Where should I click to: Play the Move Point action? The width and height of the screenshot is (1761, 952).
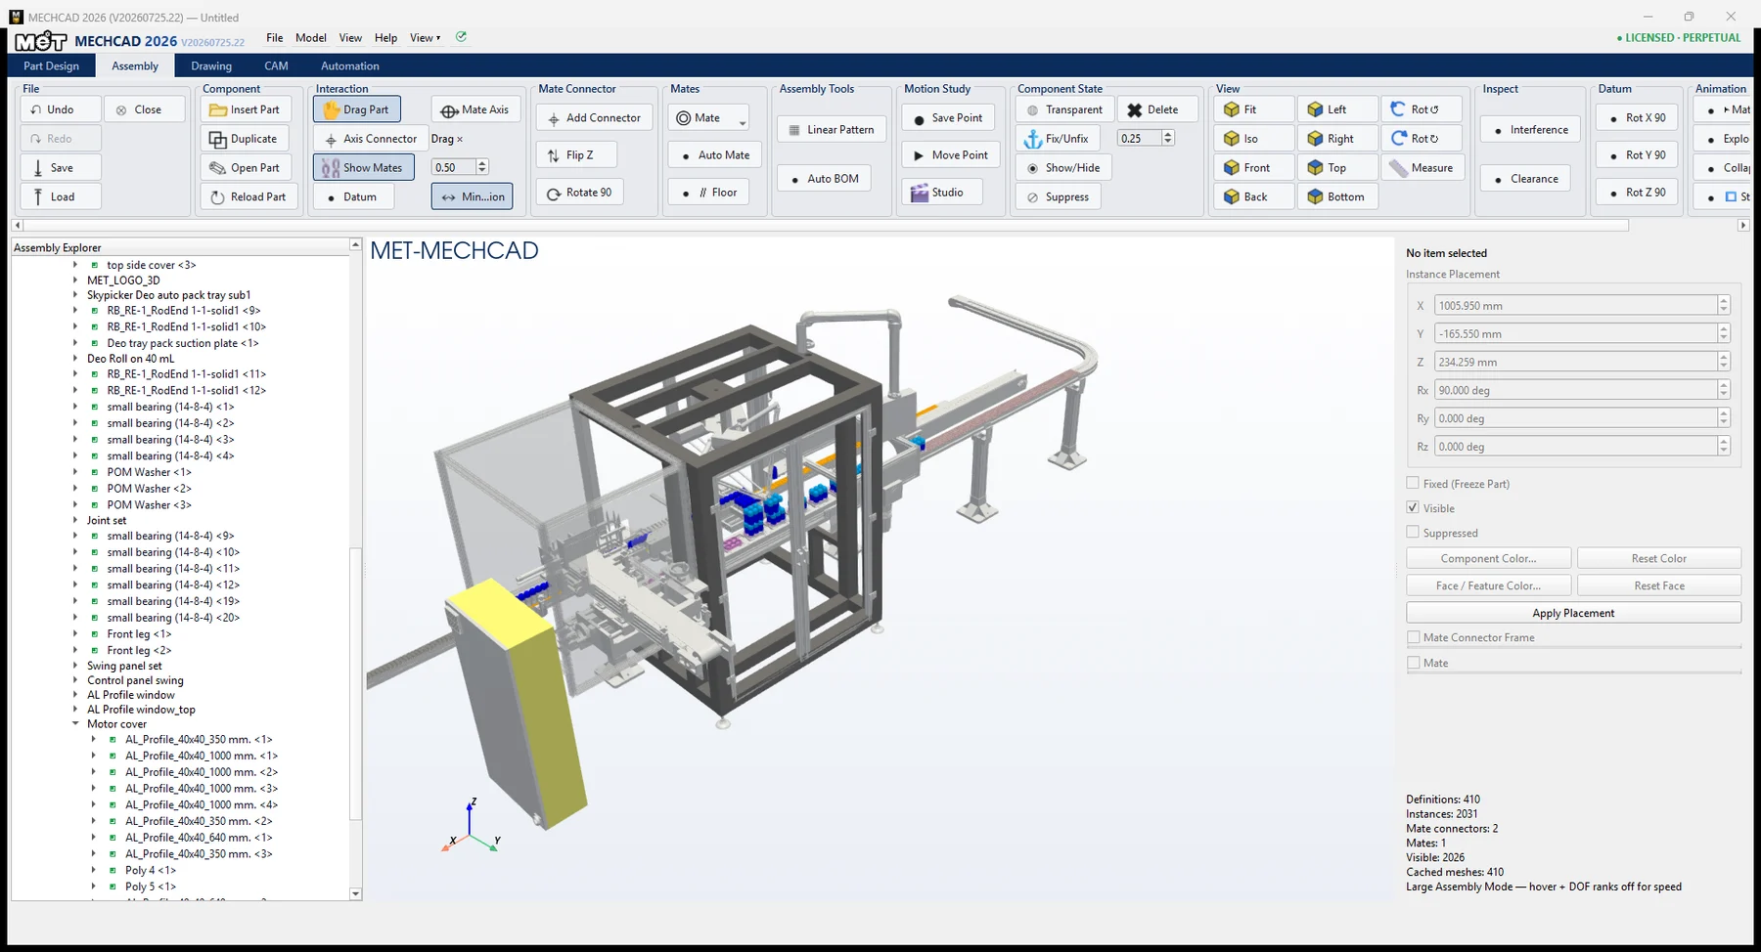[x=951, y=155]
